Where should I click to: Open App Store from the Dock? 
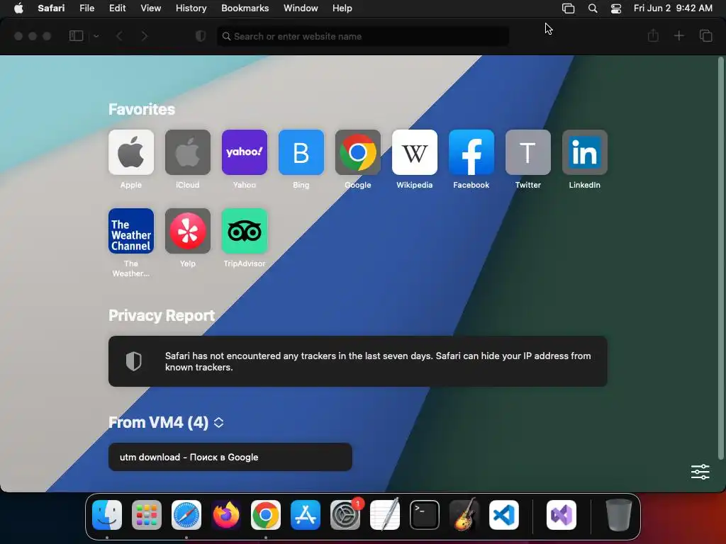pyautogui.click(x=306, y=515)
